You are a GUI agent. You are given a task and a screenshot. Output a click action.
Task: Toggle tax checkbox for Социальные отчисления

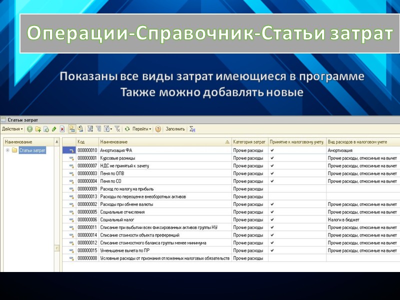click(272, 212)
